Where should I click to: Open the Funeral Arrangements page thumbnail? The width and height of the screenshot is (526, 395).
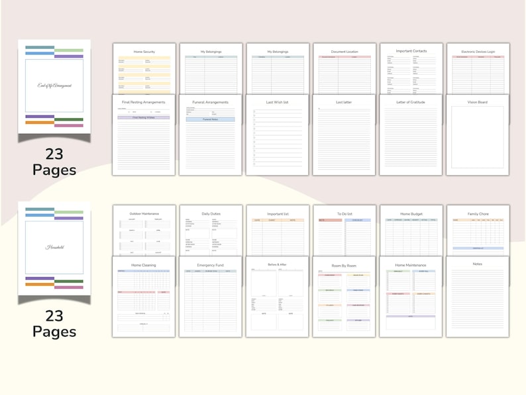click(210, 135)
